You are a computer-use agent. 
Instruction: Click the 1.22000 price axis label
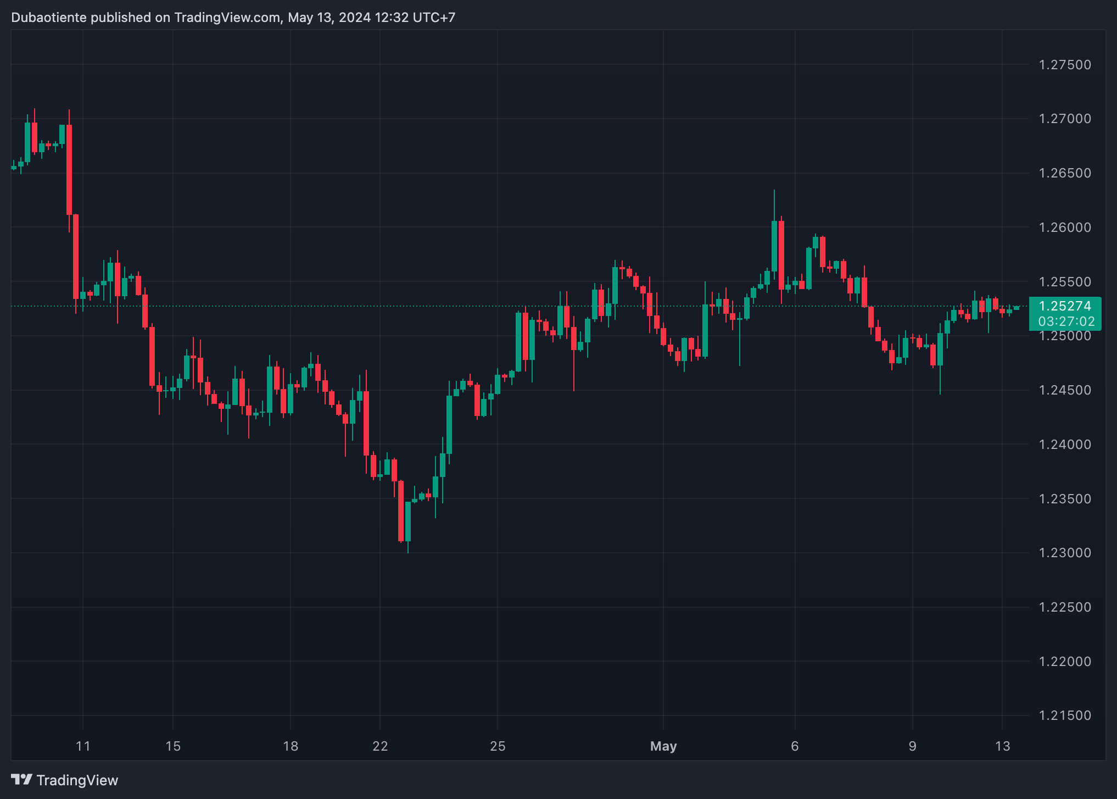tap(1065, 662)
